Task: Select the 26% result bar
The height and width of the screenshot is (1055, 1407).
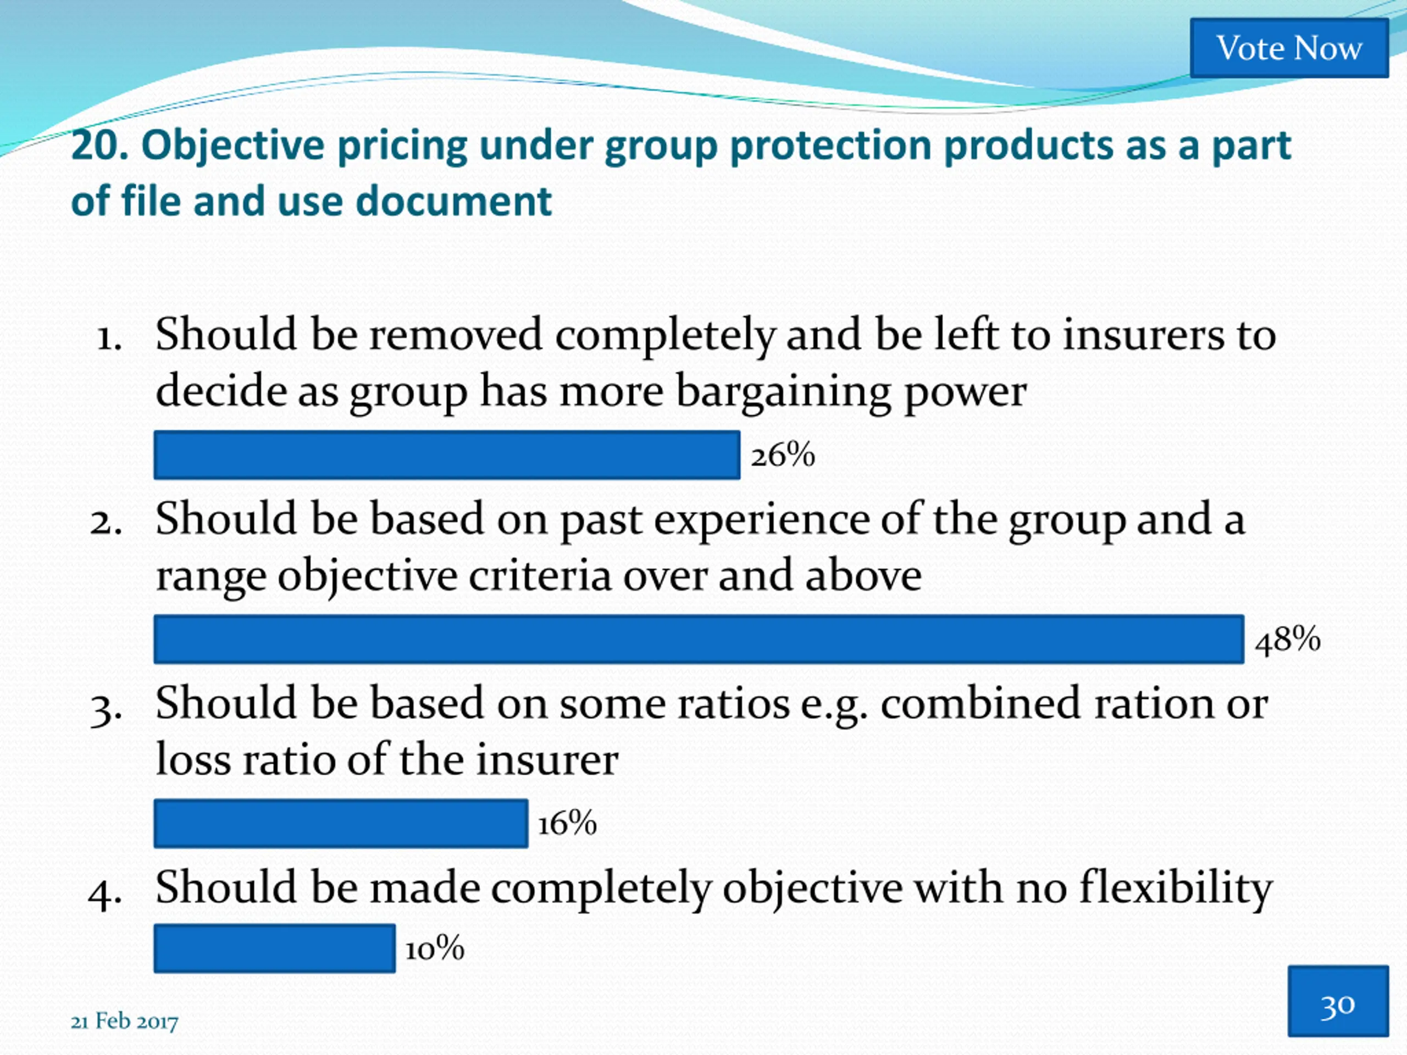Action: pyautogui.click(x=447, y=454)
